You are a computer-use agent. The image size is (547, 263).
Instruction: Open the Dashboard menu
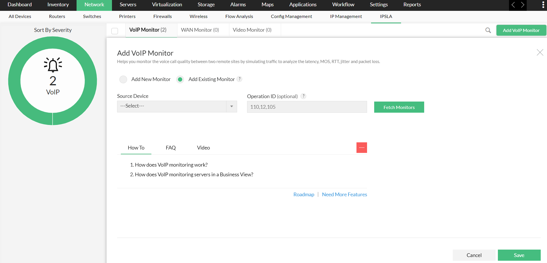pos(20,5)
